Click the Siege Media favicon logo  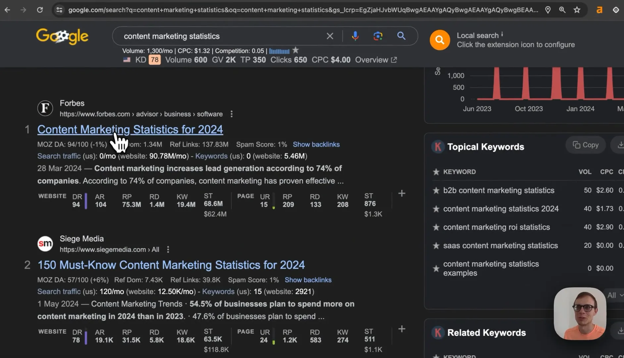(45, 244)
